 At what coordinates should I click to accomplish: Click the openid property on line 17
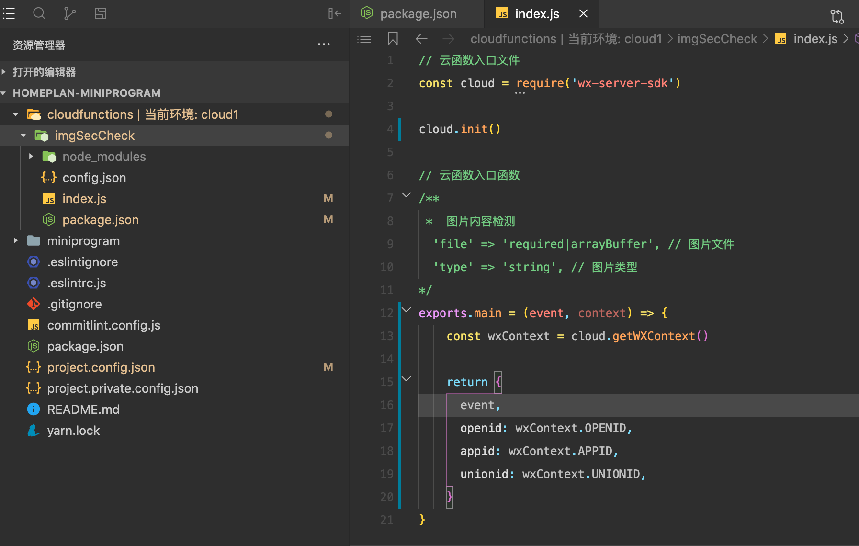tap(481, 428)
